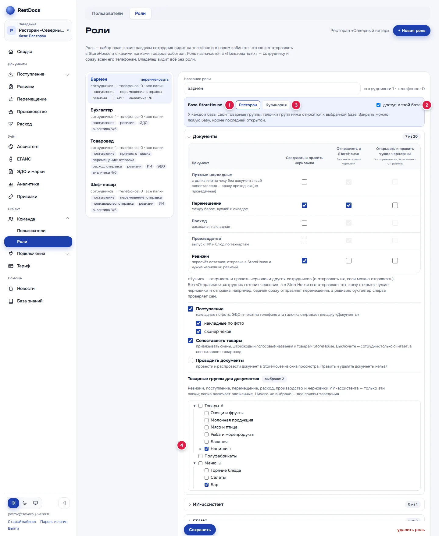This screenshot has height=536, width=439.
Task: Click the Команда people icon
Action: (x=11, y=219)
